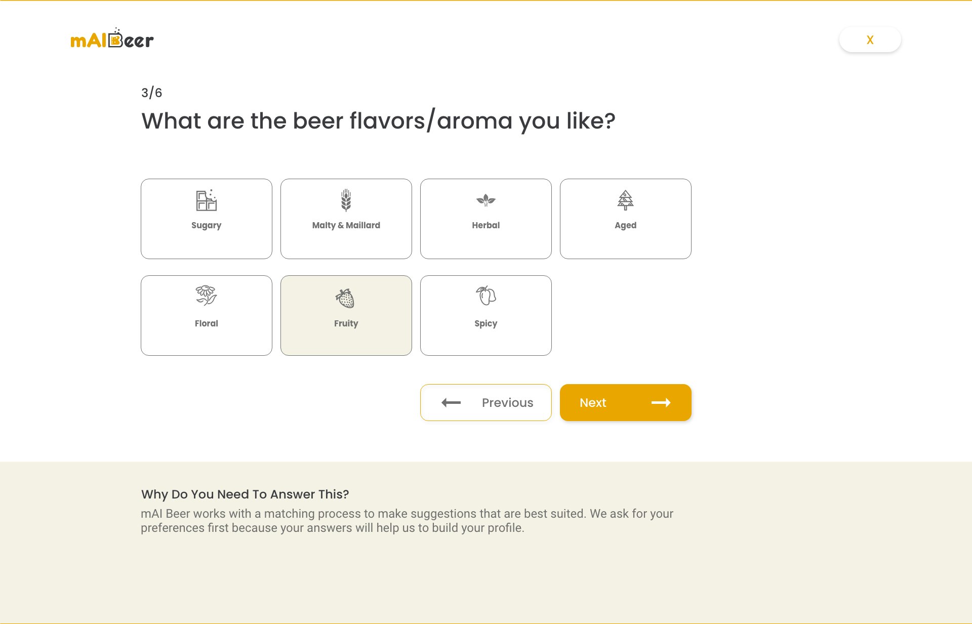Click Next to continue the quiz

tap(625, 402)
